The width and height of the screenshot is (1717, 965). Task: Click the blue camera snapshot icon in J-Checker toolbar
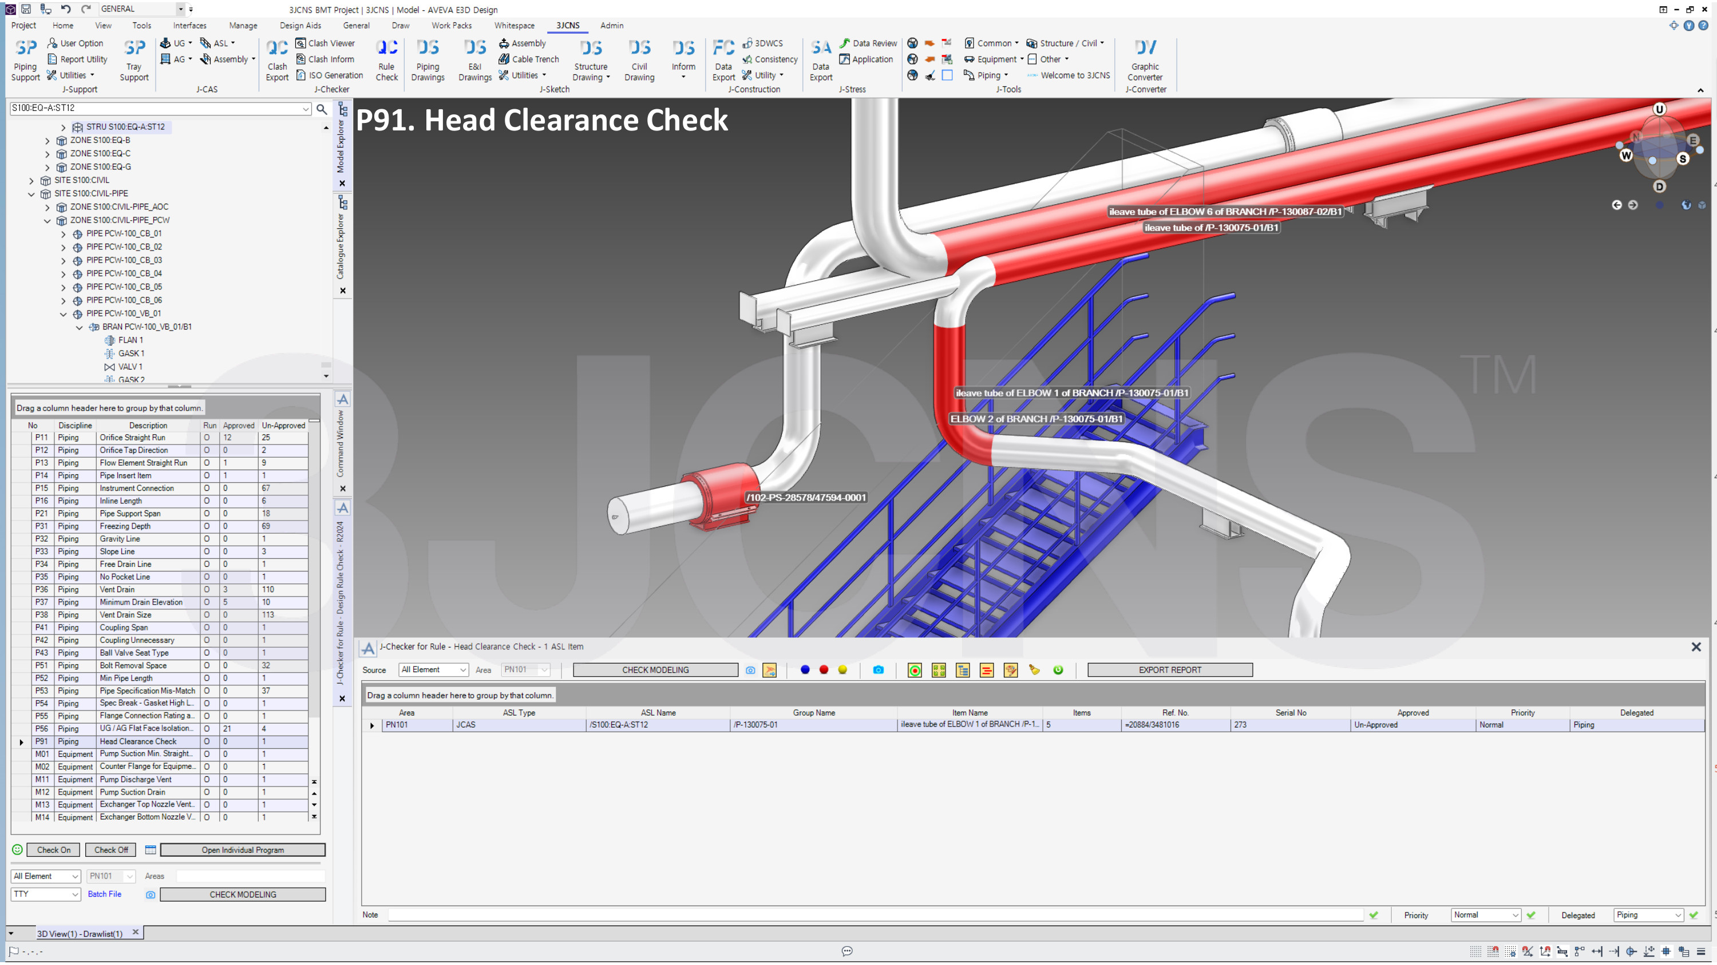(879, 670)
